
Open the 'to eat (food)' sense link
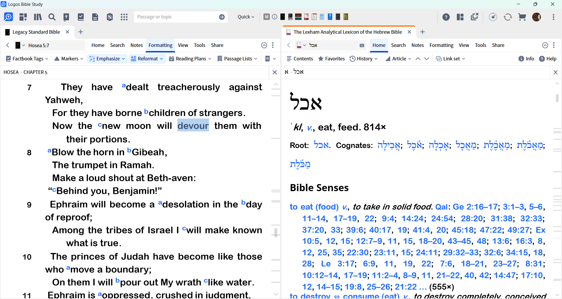click(314, 207)
